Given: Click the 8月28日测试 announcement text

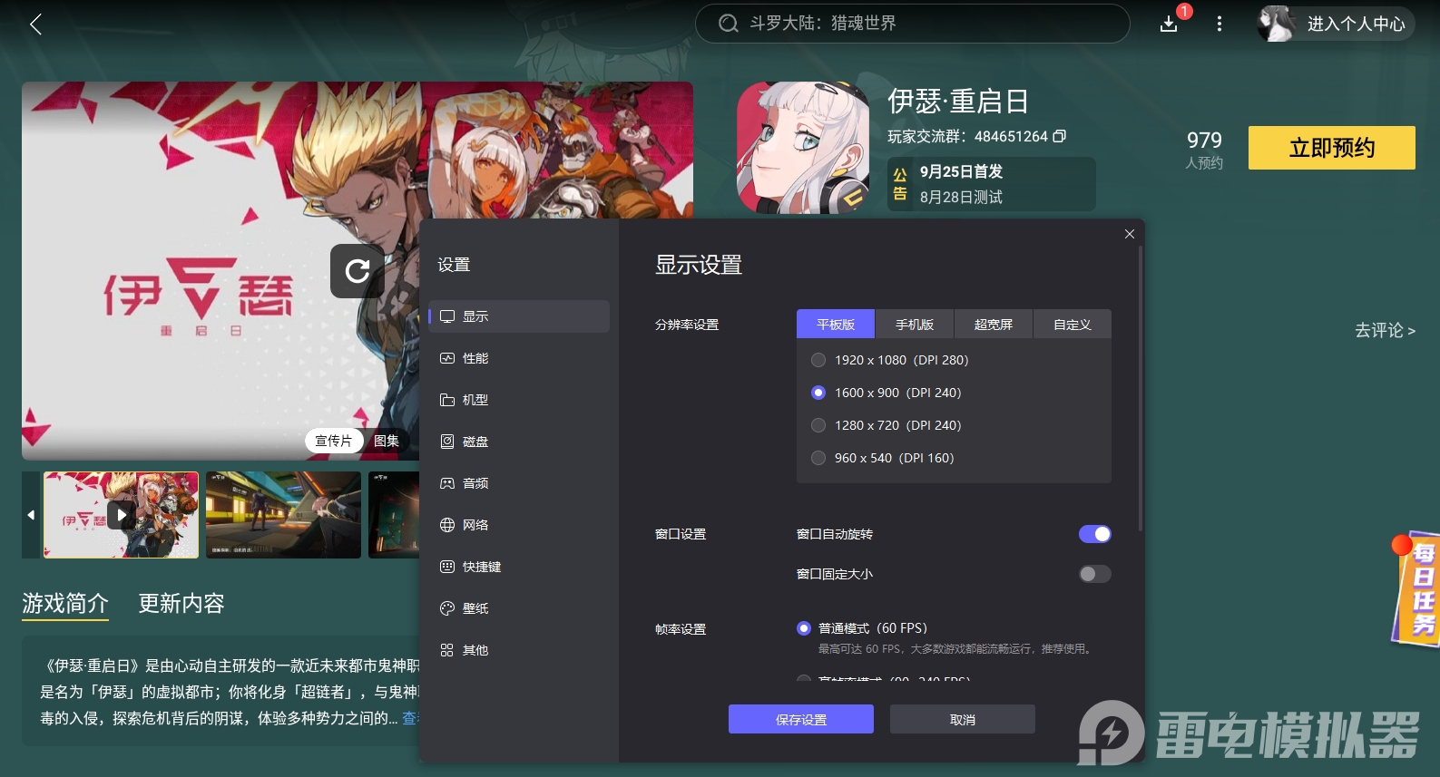Looking at the screenshot, I should [961, 197].
